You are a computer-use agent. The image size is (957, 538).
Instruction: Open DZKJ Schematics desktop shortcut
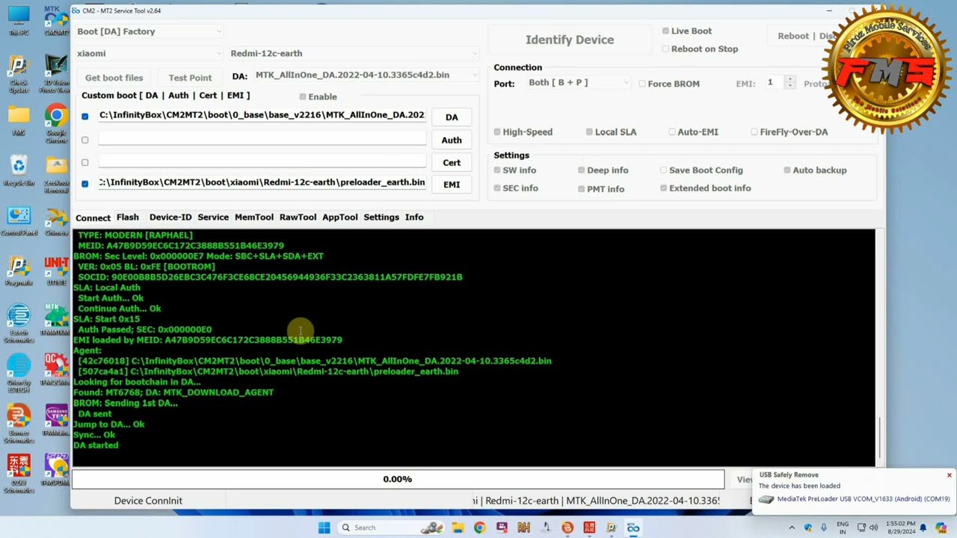[x=19, y=474]
